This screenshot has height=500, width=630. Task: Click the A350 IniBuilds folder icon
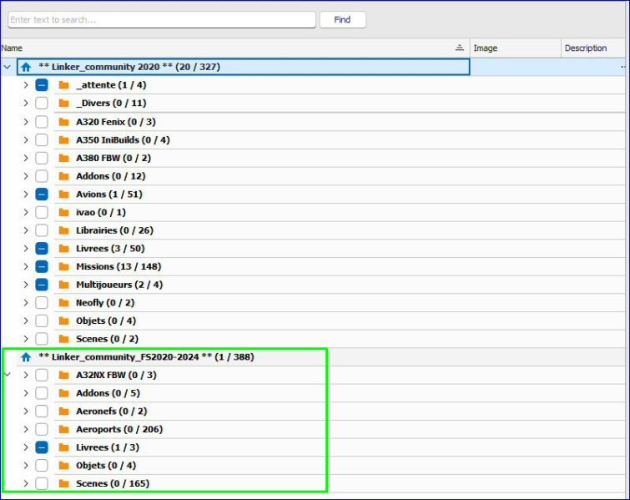(x=64, y=140)
